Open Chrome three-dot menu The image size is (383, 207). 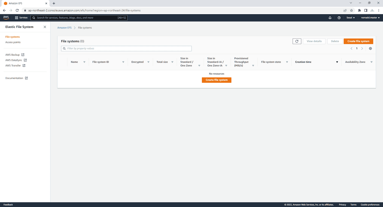(379, 10)
